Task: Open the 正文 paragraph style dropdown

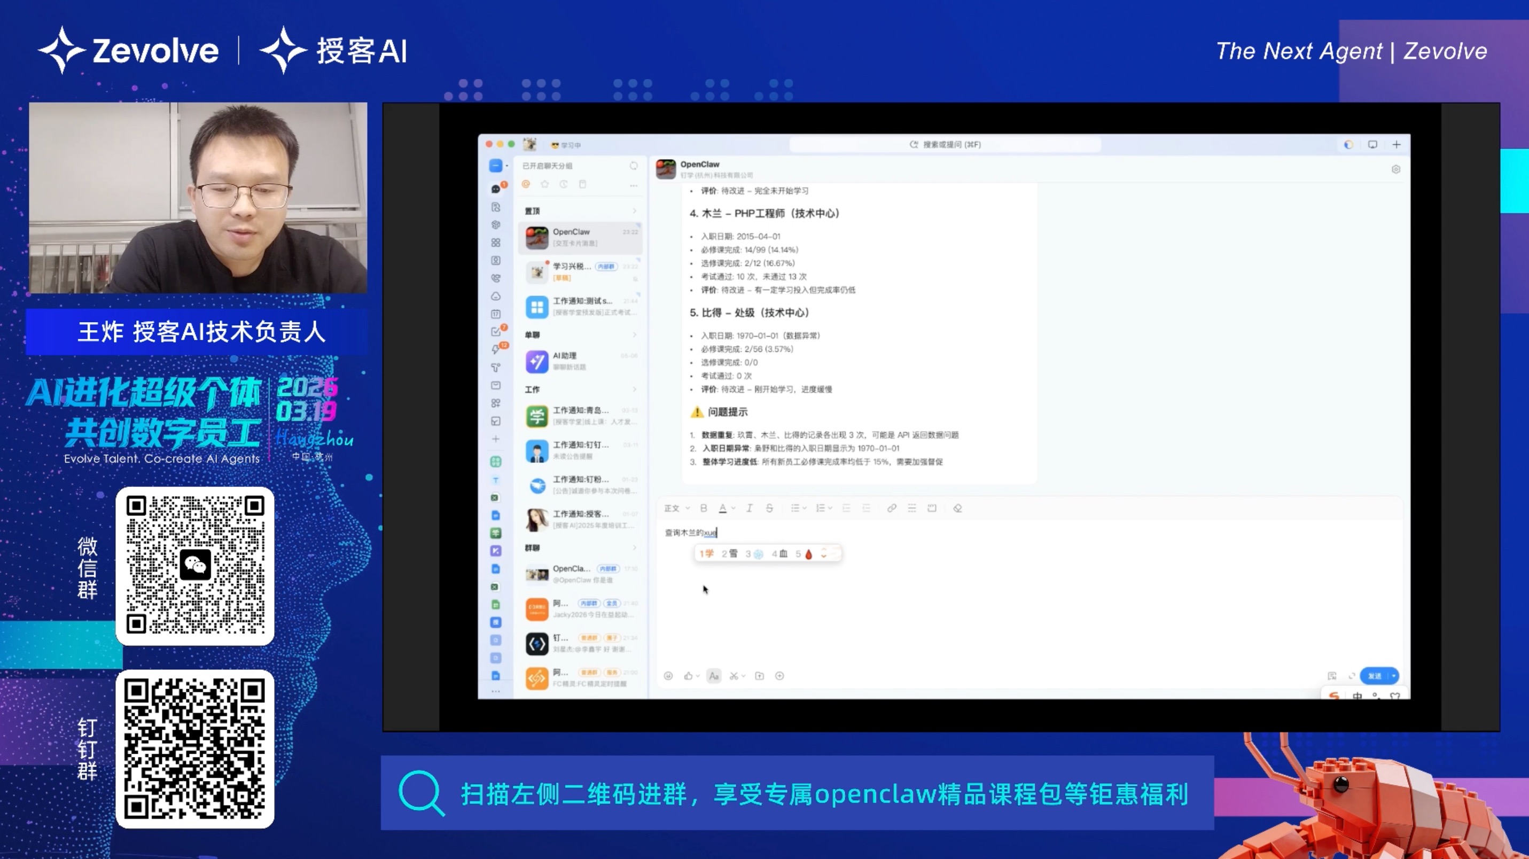Action: click(x=676, y=508)
